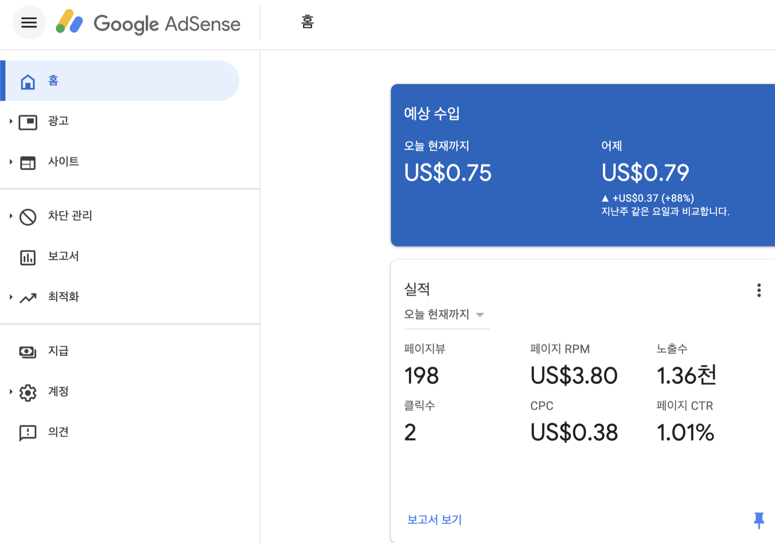Open the hamburger main menu
The width and height of the screenshot is (775, 543).
(x=29, y=23)
